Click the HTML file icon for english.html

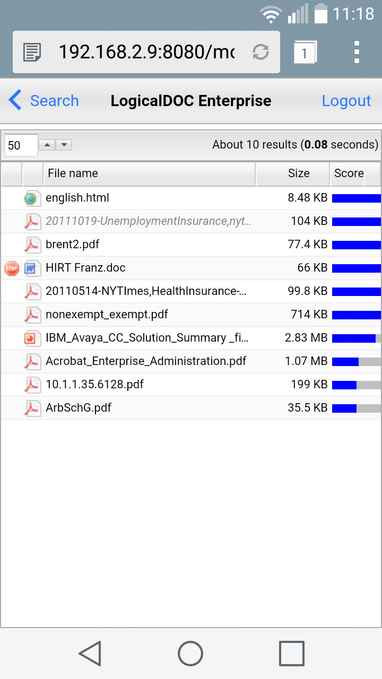pos(32,198)
